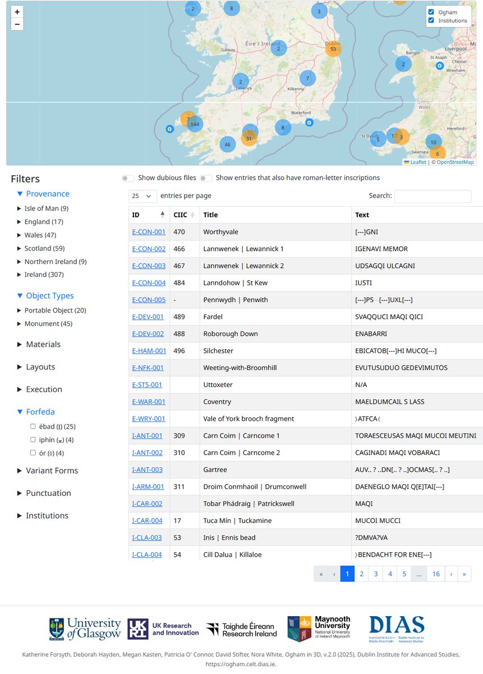
Task: Select MUCOI MUCCI text cell
Action: click(417, 520)
